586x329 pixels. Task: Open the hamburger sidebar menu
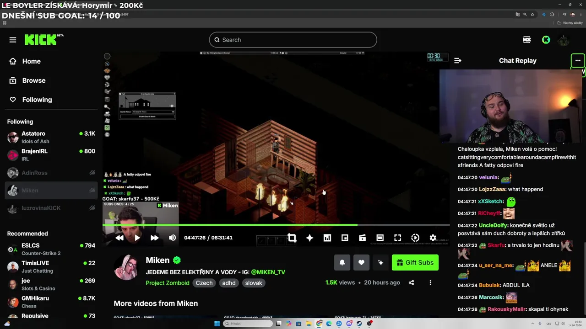pos(13,40)
